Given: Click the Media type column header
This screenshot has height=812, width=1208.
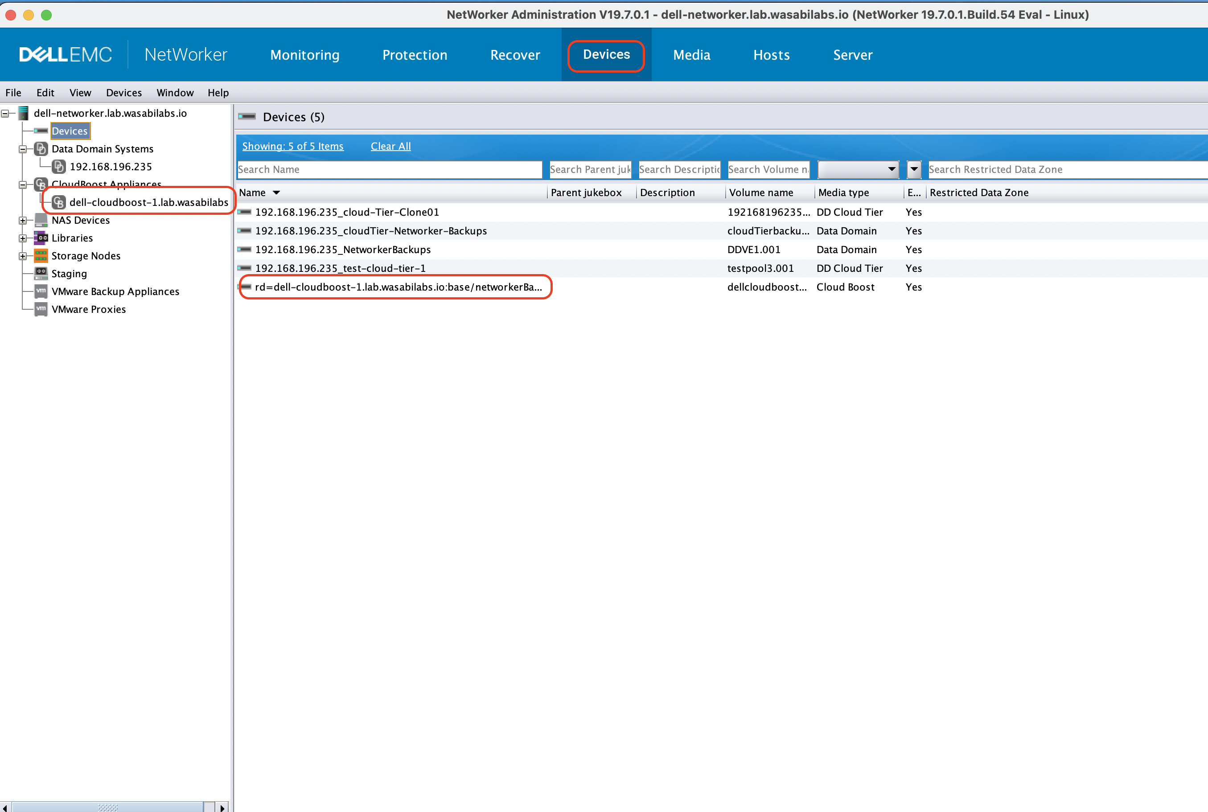Looking at the screenshot, I should pos(859,193).
